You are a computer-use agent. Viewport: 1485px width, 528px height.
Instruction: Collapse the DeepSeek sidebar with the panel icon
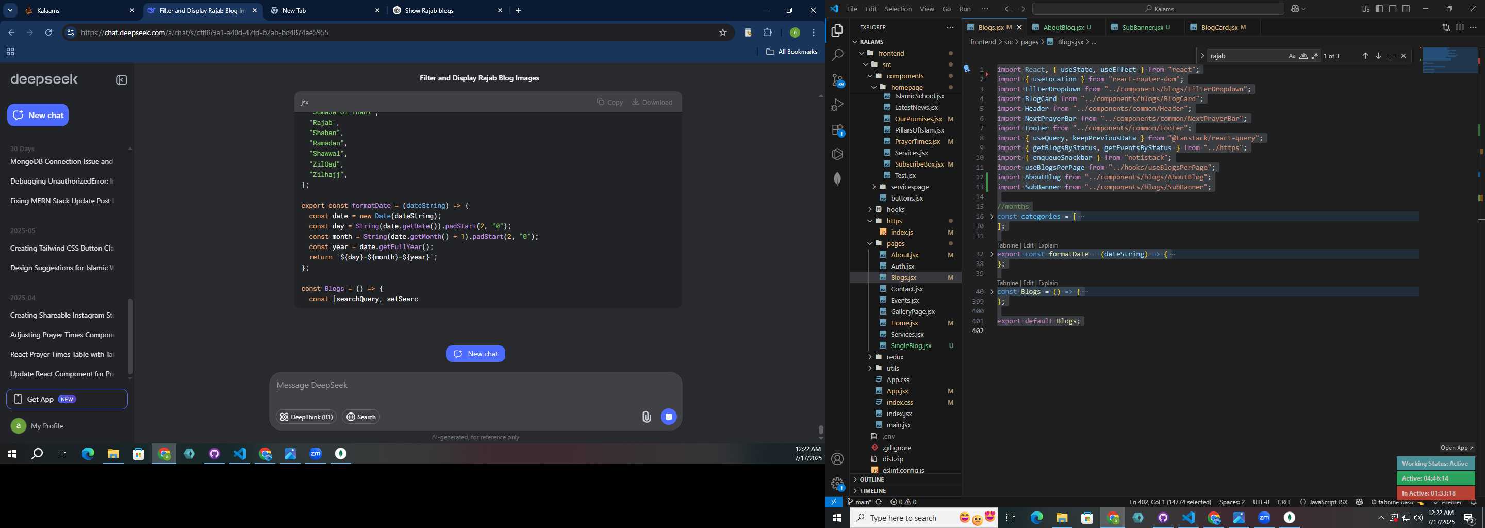pos(121,80)
